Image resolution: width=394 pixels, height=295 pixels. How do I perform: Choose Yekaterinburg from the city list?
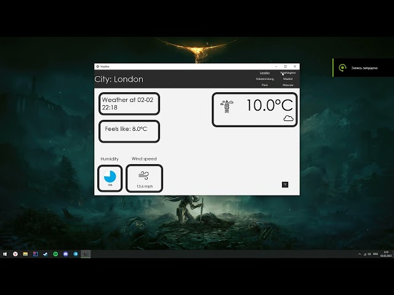pyautogui.click(x=265, y=79)
